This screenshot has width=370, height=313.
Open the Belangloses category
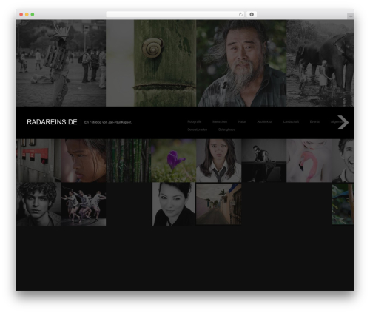(226, 129)
